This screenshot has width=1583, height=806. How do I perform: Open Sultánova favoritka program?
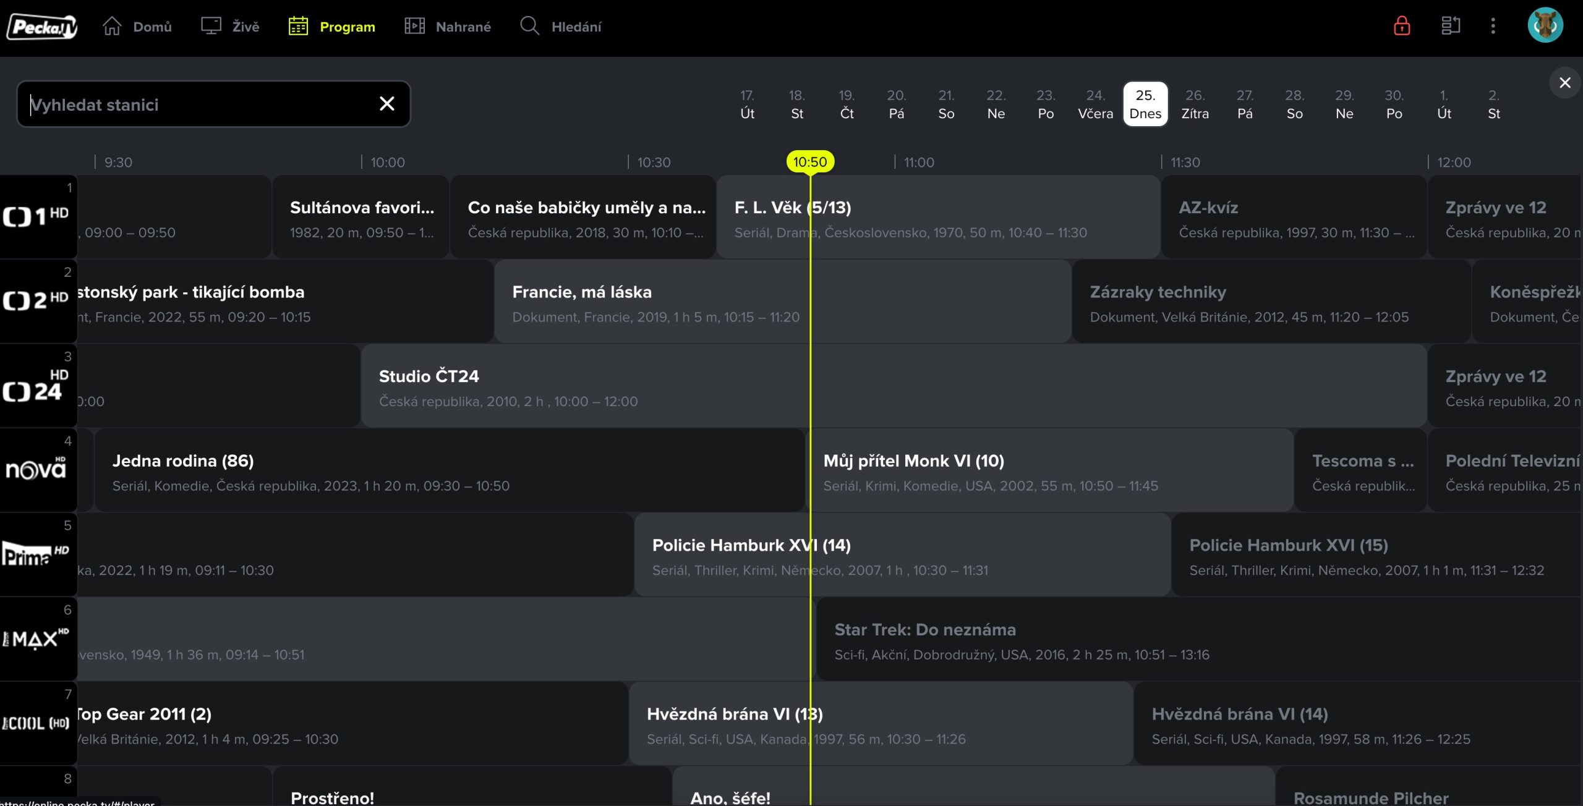(361, 217)
